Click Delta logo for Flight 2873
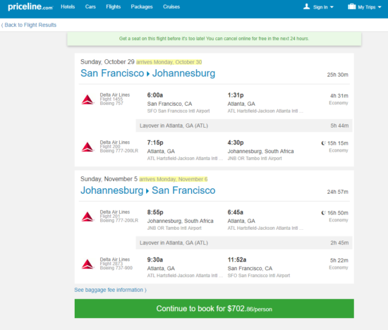 87,264
